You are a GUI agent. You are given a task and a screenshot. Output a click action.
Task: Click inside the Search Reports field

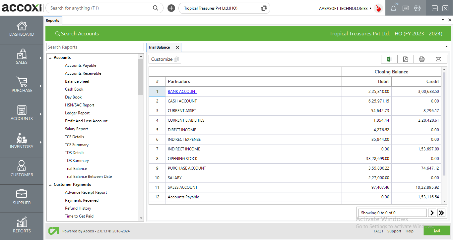(95, 47)
